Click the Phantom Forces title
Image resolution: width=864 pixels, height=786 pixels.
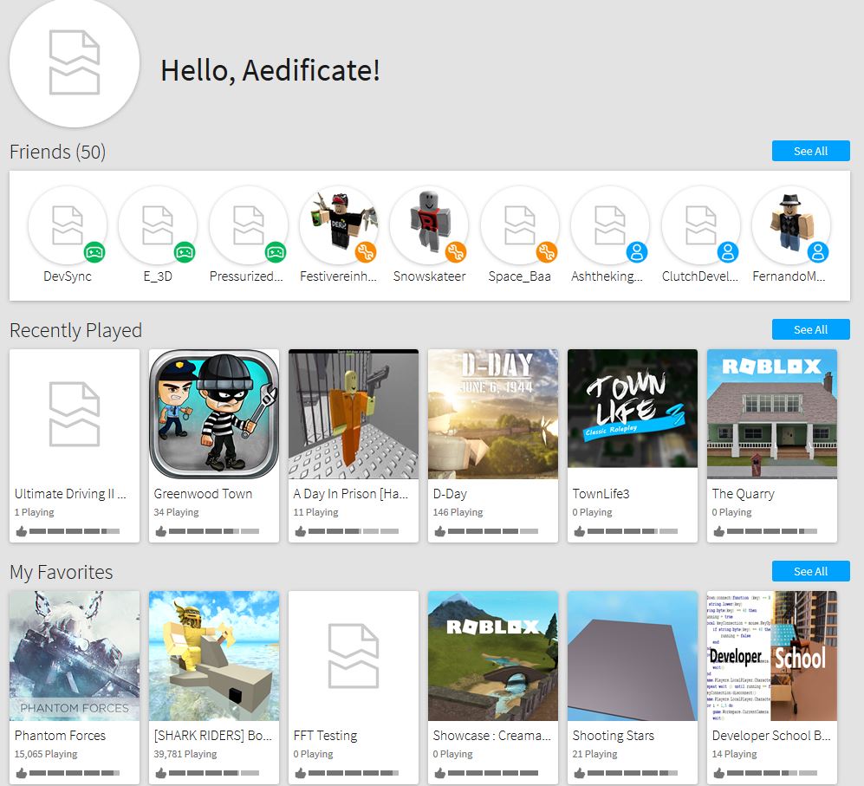point(60,736)
